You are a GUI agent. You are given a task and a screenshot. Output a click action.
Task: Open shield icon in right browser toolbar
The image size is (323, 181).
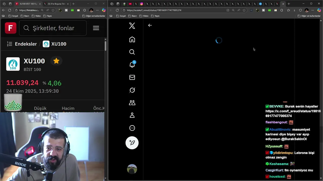point(300,10)
